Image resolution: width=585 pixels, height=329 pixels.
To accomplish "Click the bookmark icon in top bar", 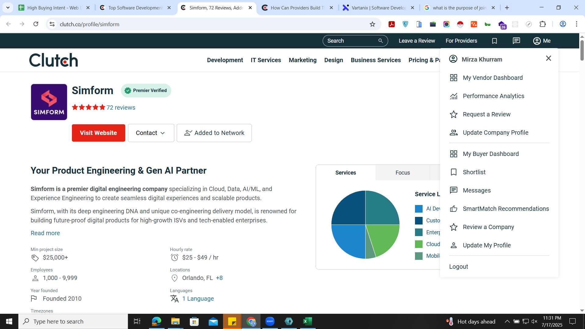I will [495, 41].
